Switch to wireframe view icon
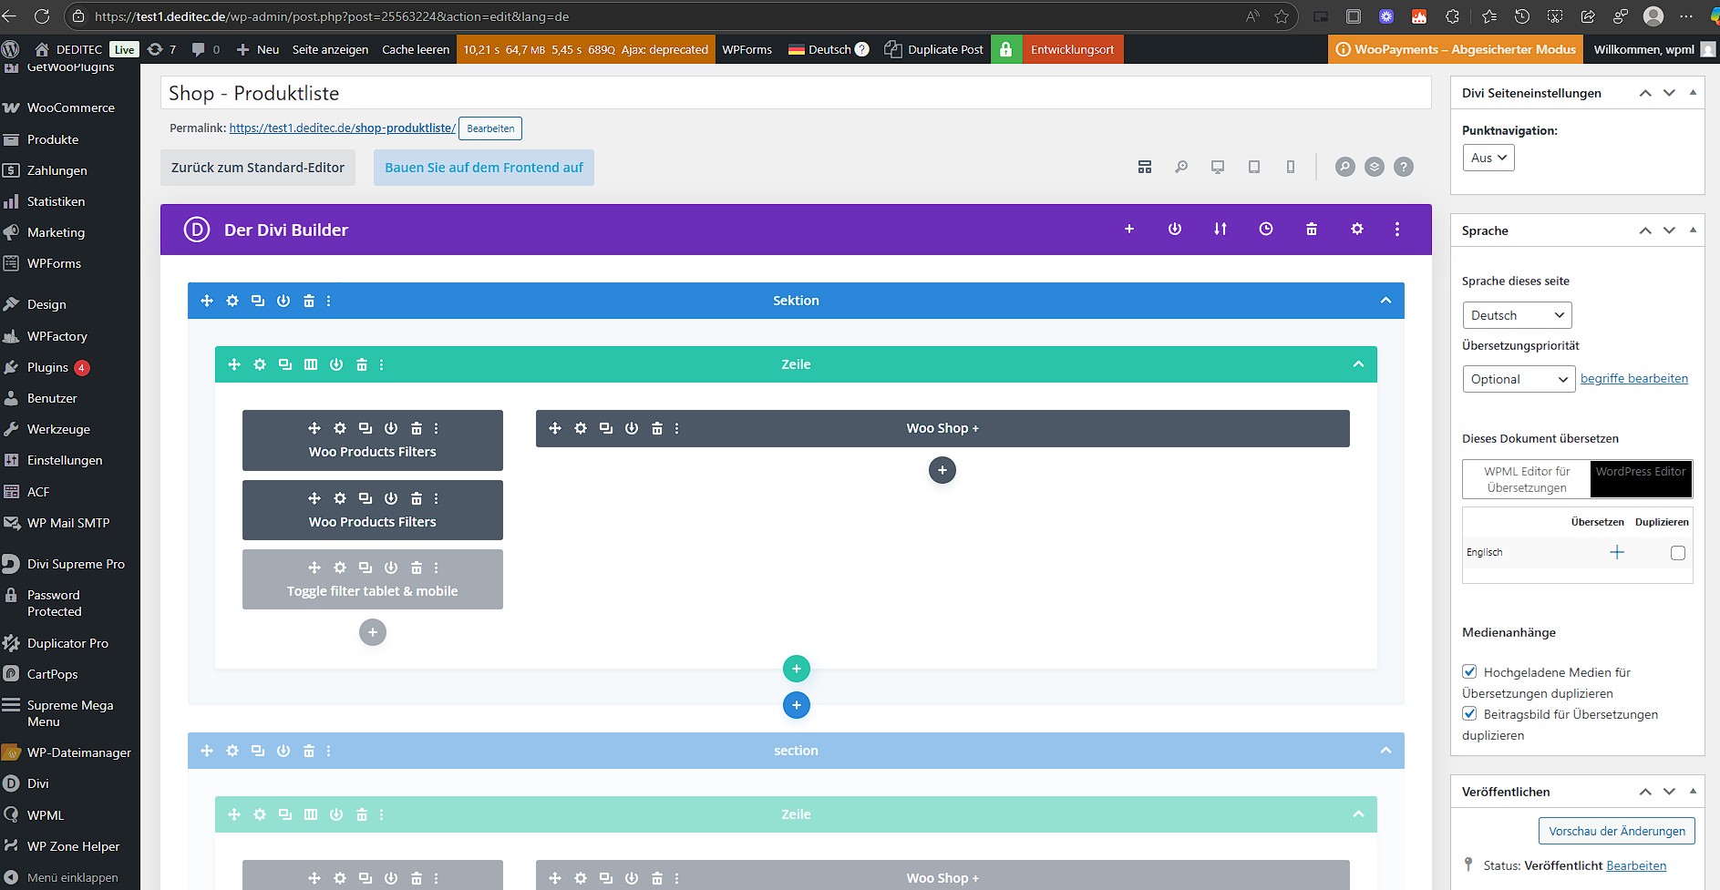 [1145, 167]
